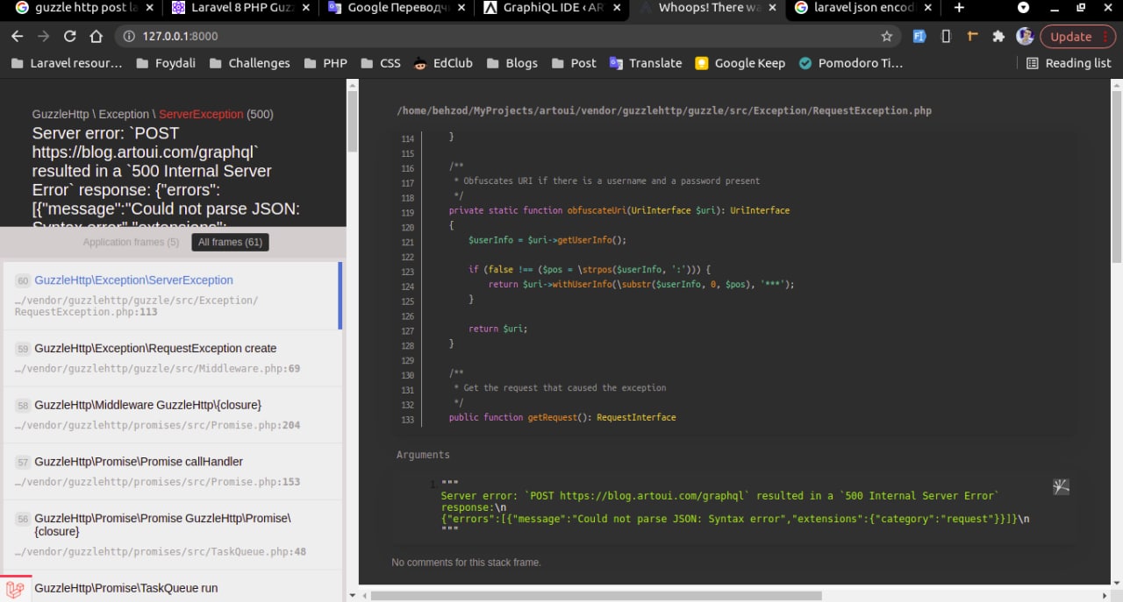Viewport: 1123px width, 602px height.
Task: Open the blue FT extension icon
Action: coord(919,37)
